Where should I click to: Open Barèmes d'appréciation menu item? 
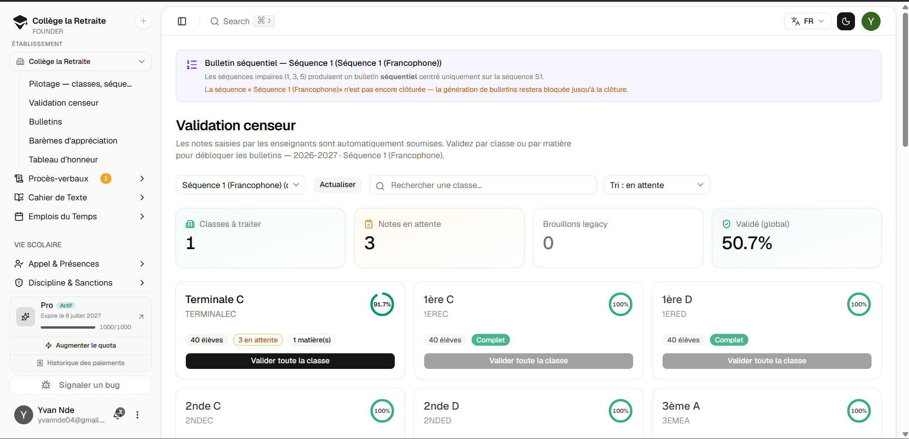pyautogui.click(x=73, y=141)
